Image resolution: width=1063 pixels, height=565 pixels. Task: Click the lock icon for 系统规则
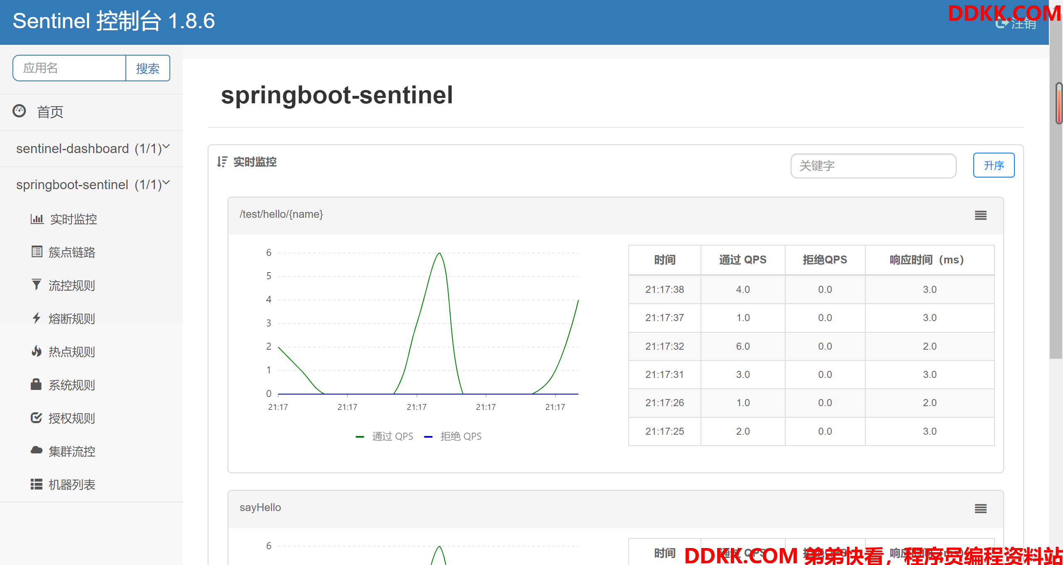pyautogui.click(x=36, y=384)
